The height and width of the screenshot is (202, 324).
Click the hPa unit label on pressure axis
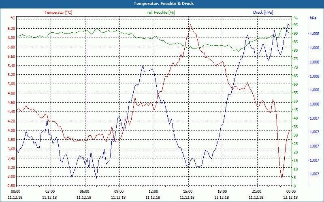[313, 18]
